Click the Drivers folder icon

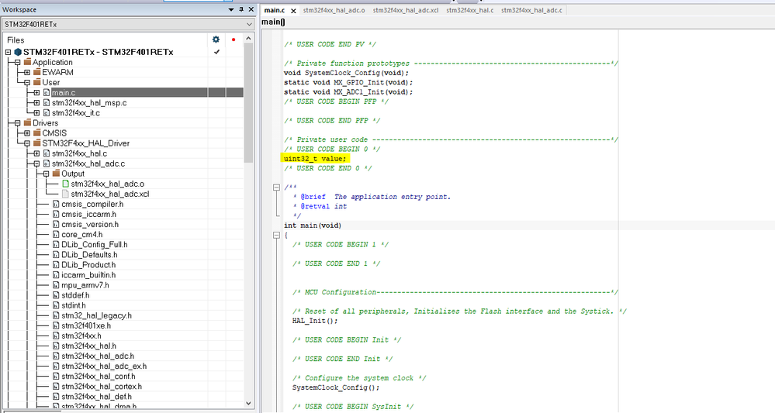(27, 123)
